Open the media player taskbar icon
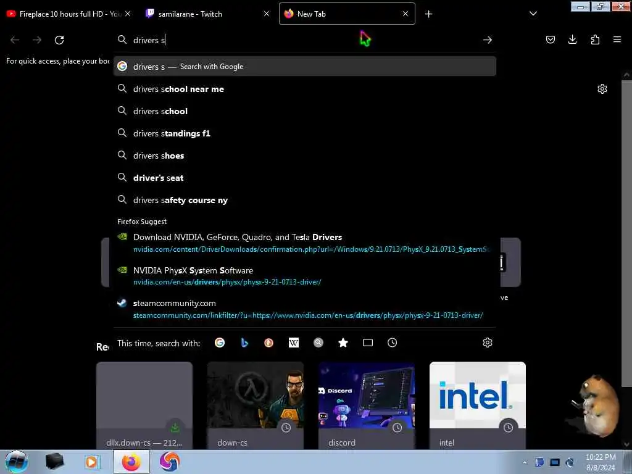Screen dimensions: 632x474 [92, 462]
